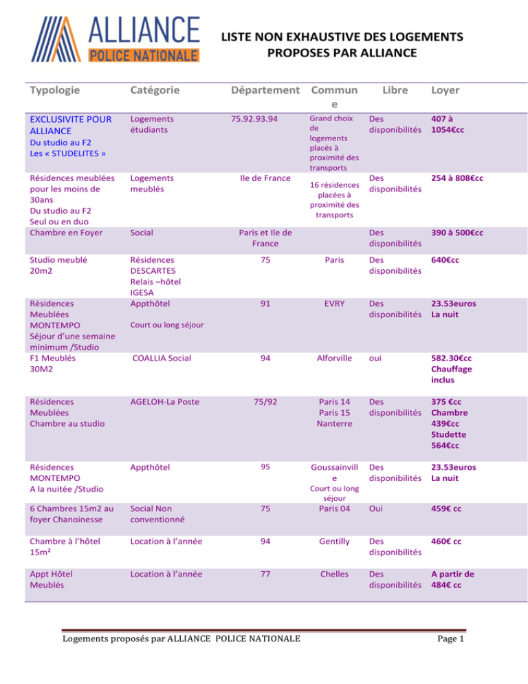Select 'Paris et Ile de France' cell
This screenshot has height=684, width=528.
coord(265,238)
